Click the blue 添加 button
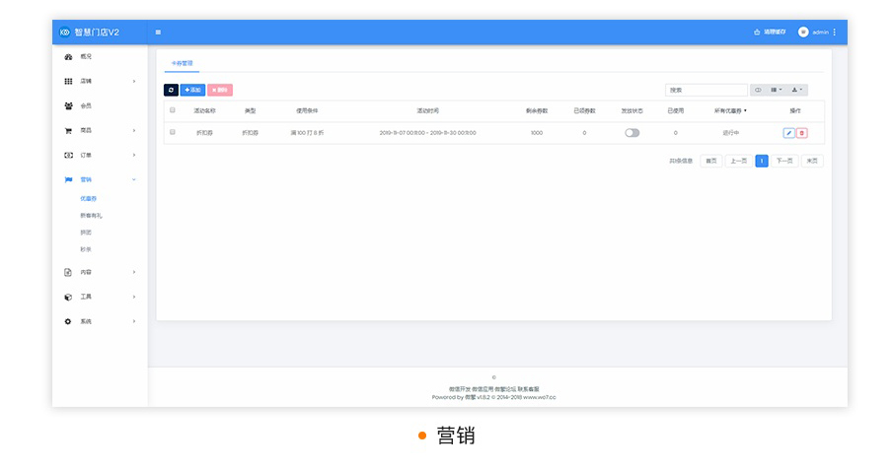The height and width of the screenshot is (471, 893). pos(192,90)
